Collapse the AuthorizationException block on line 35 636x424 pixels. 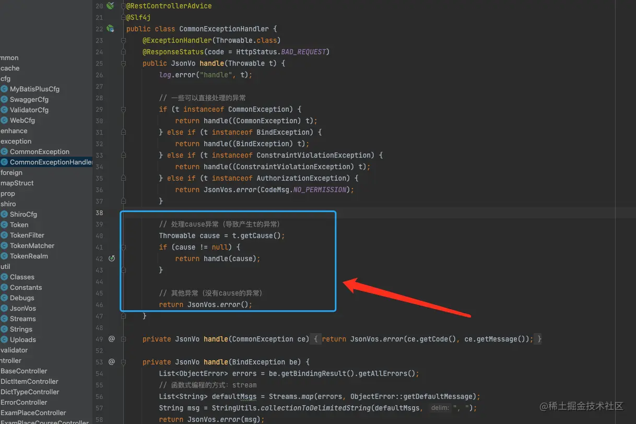124,178
